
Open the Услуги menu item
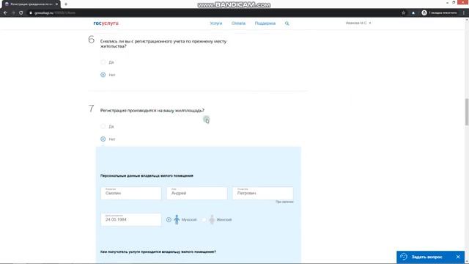tap(216, 23)
